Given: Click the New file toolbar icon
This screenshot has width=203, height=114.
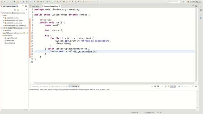Looking at the screenshot, I should coord(2,2).
